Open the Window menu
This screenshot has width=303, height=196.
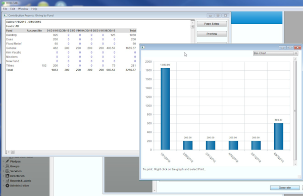click(x=23, y=9)
